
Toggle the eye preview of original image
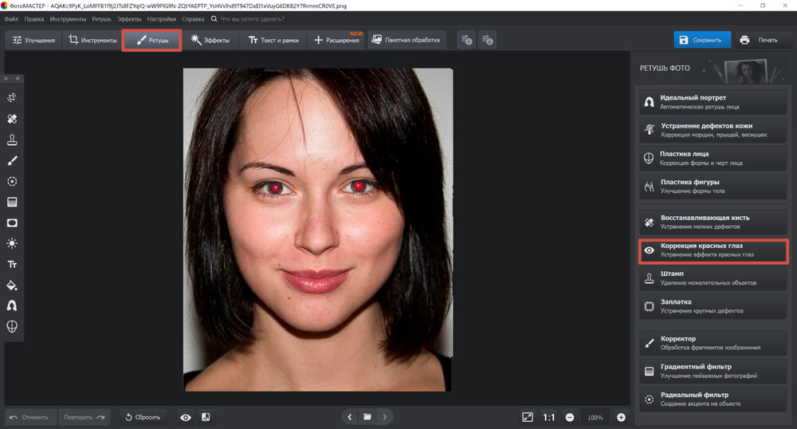(186, 417)
